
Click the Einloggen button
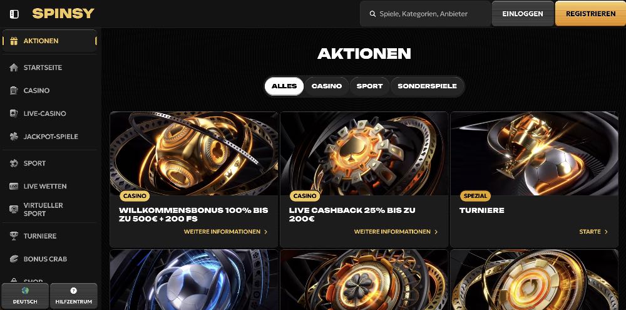(523, 14)
